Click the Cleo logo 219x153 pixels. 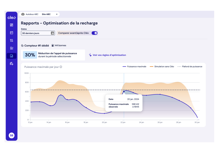(x=11, y=18)
